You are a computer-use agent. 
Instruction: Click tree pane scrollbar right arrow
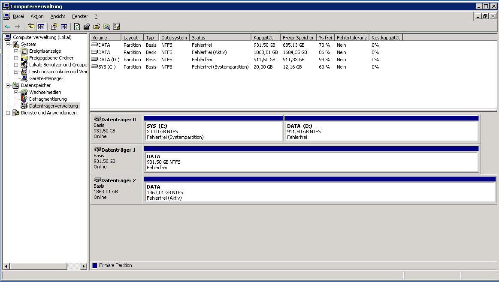click(x=84, y=267)
